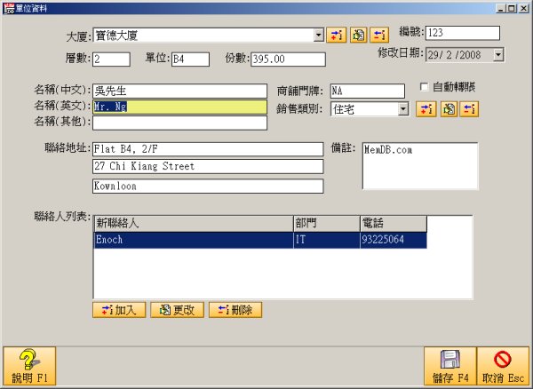Open help with 說明 F1 button

point(29,366)
